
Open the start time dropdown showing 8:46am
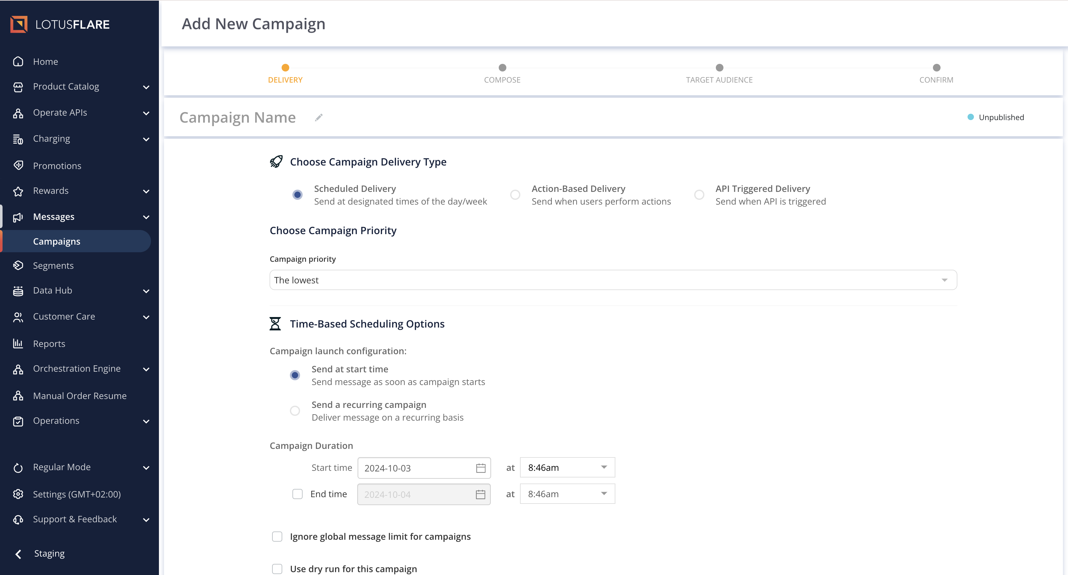(567, 467)
